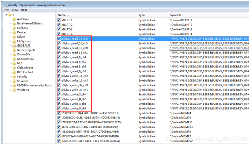The height and width of the screenshot is (145, 250).
Task: Click the NLS folder icon
Action: 14,63
